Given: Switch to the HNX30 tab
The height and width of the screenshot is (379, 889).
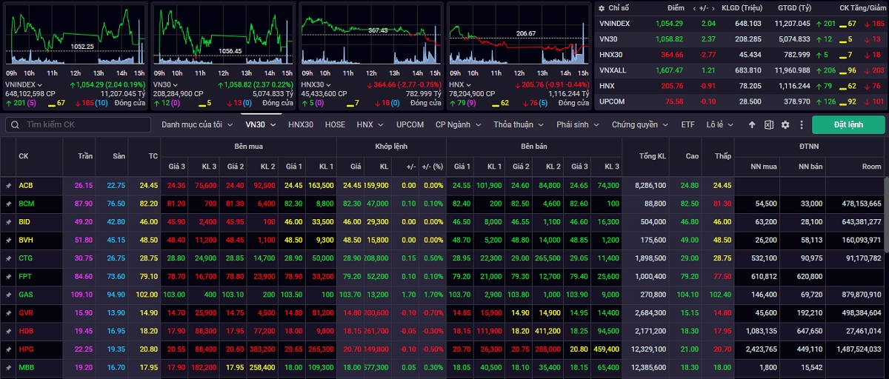Looking at the screenshot, I should 301,125.
